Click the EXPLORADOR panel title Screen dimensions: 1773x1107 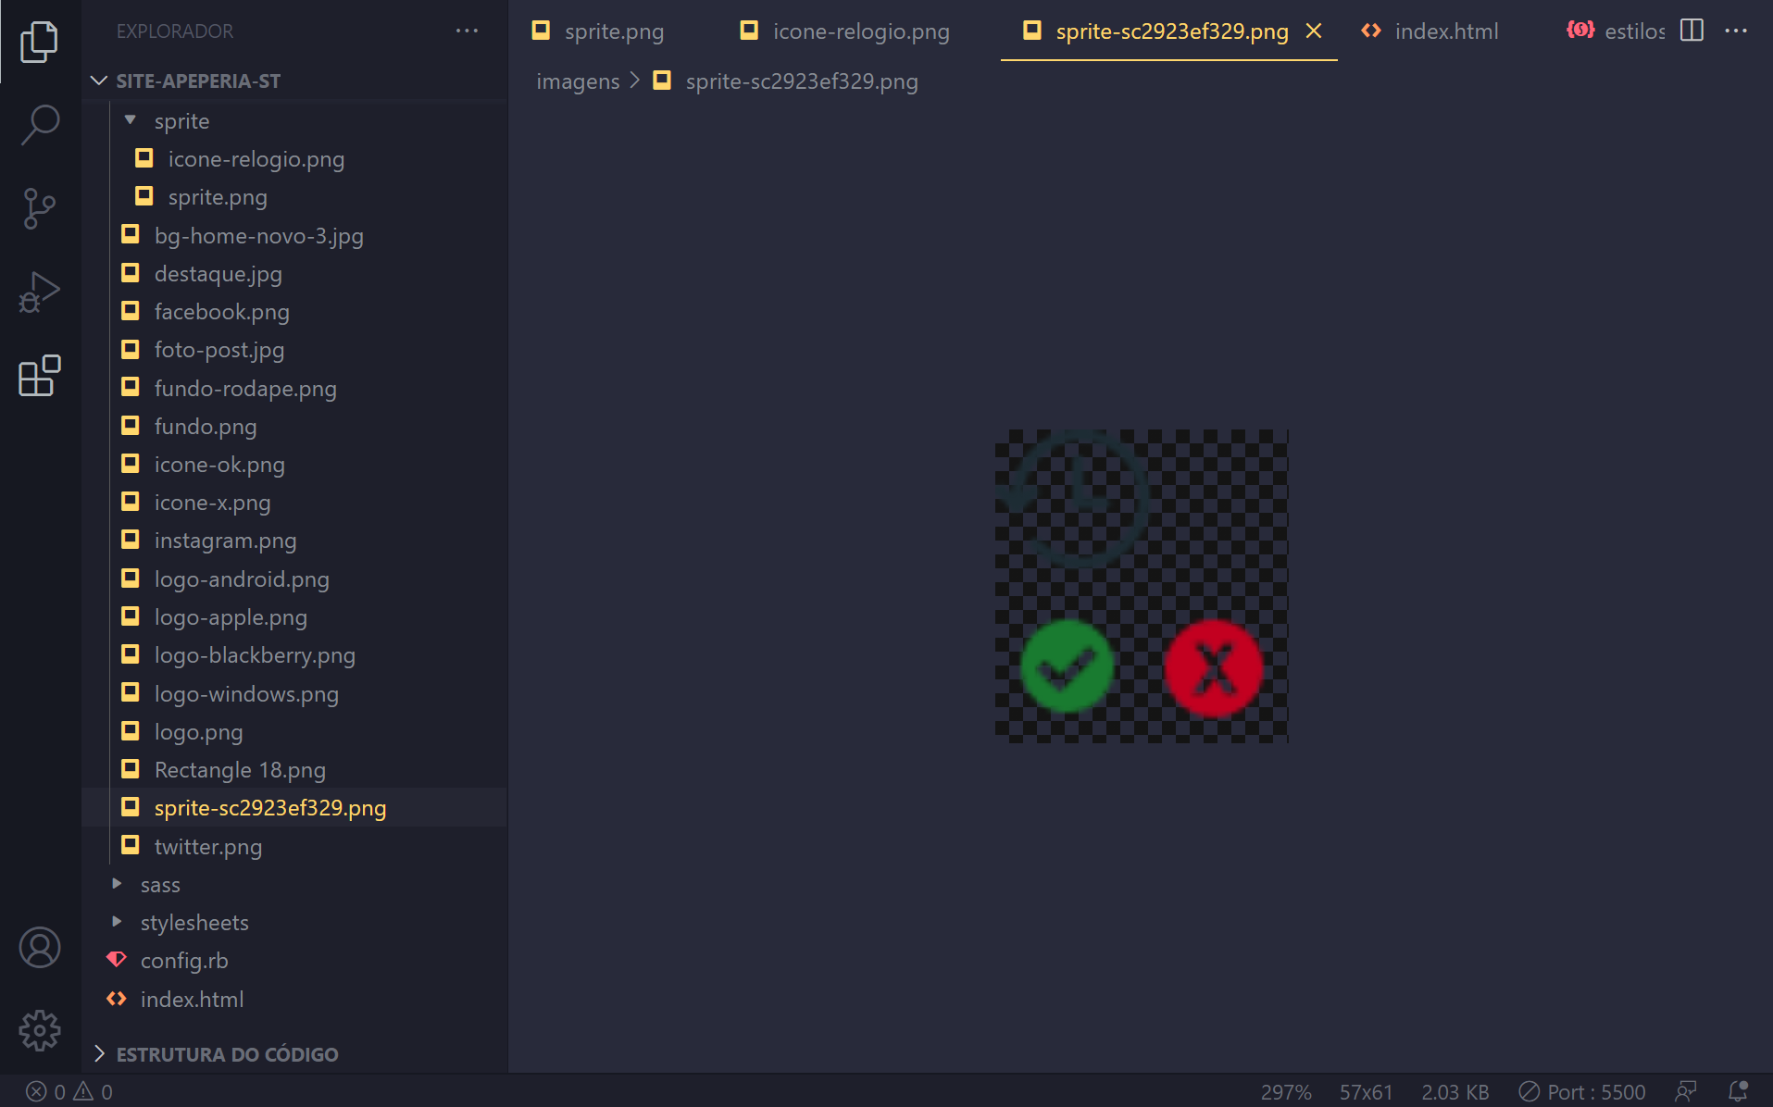click(175, 31)
